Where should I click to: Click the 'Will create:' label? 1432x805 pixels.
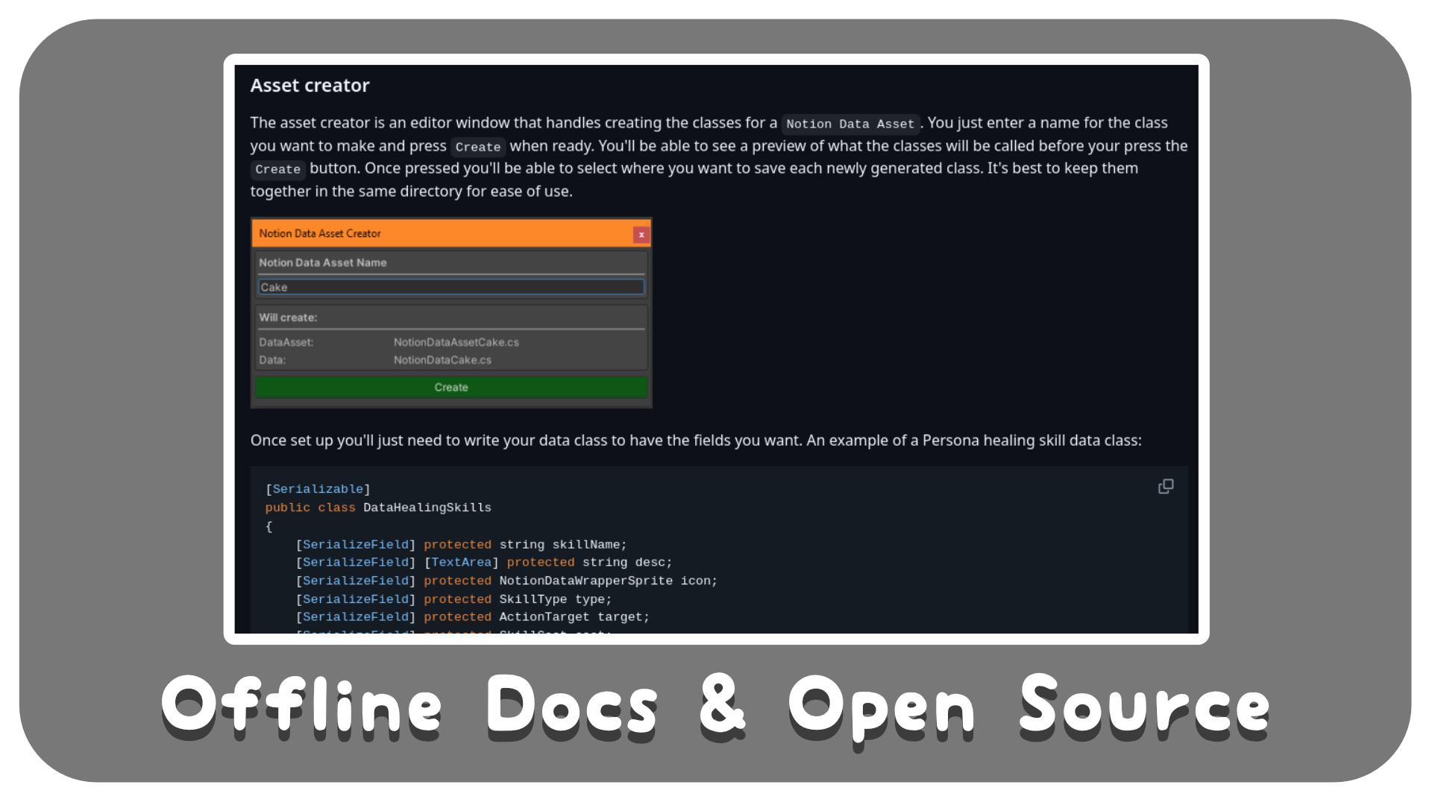288,318
